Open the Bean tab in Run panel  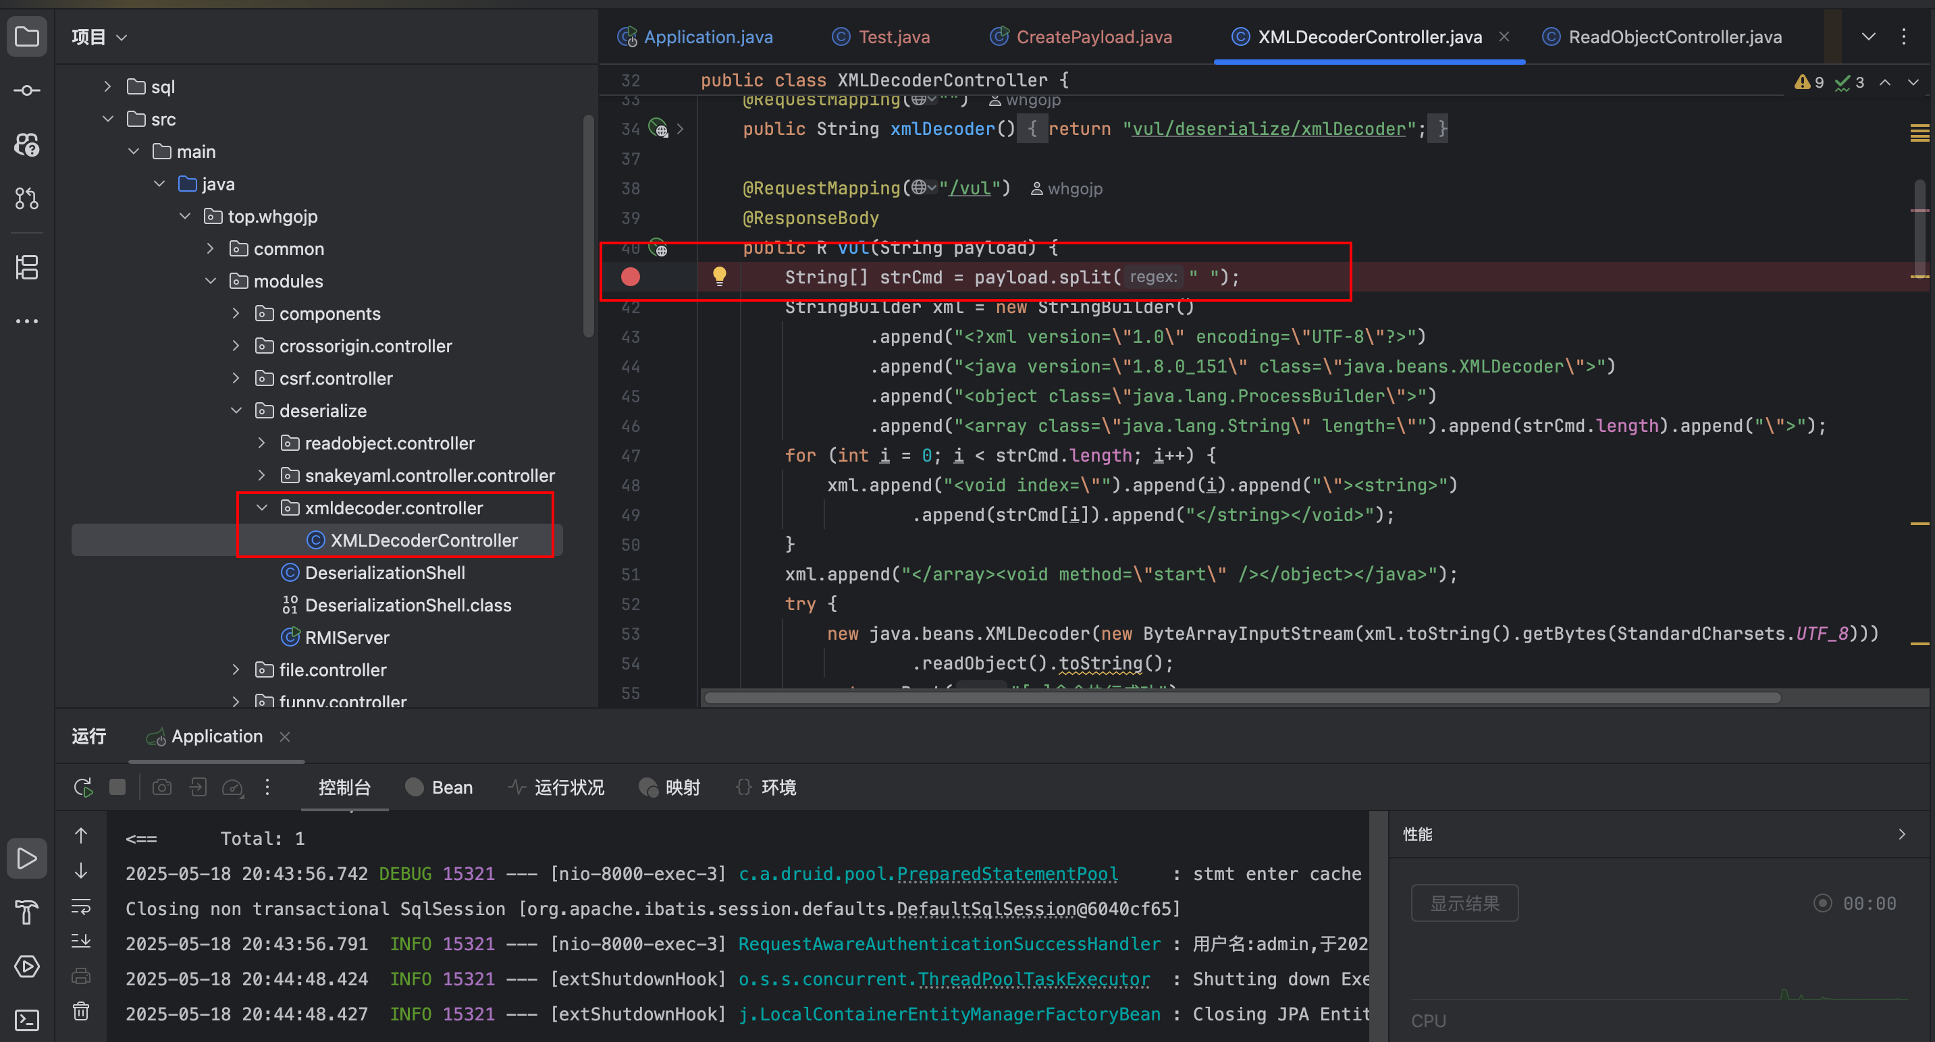click(440, 788)
